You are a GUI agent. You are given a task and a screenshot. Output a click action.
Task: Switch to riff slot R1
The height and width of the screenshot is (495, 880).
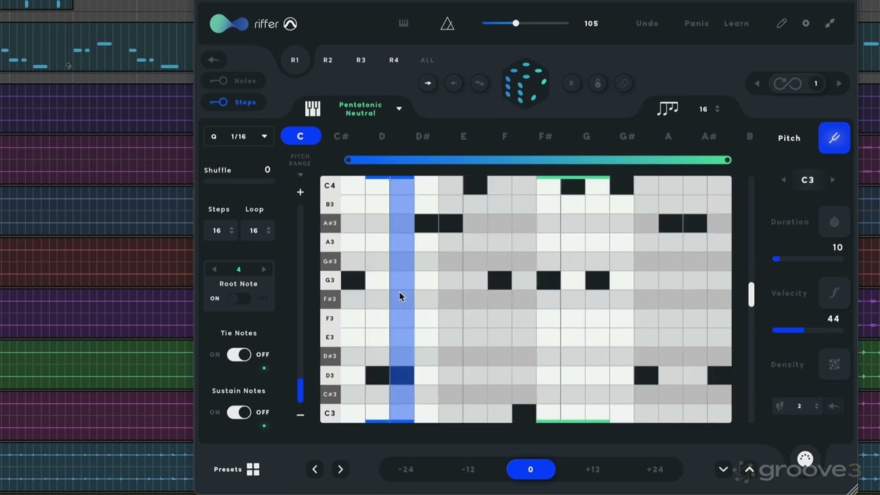(295, 60)
